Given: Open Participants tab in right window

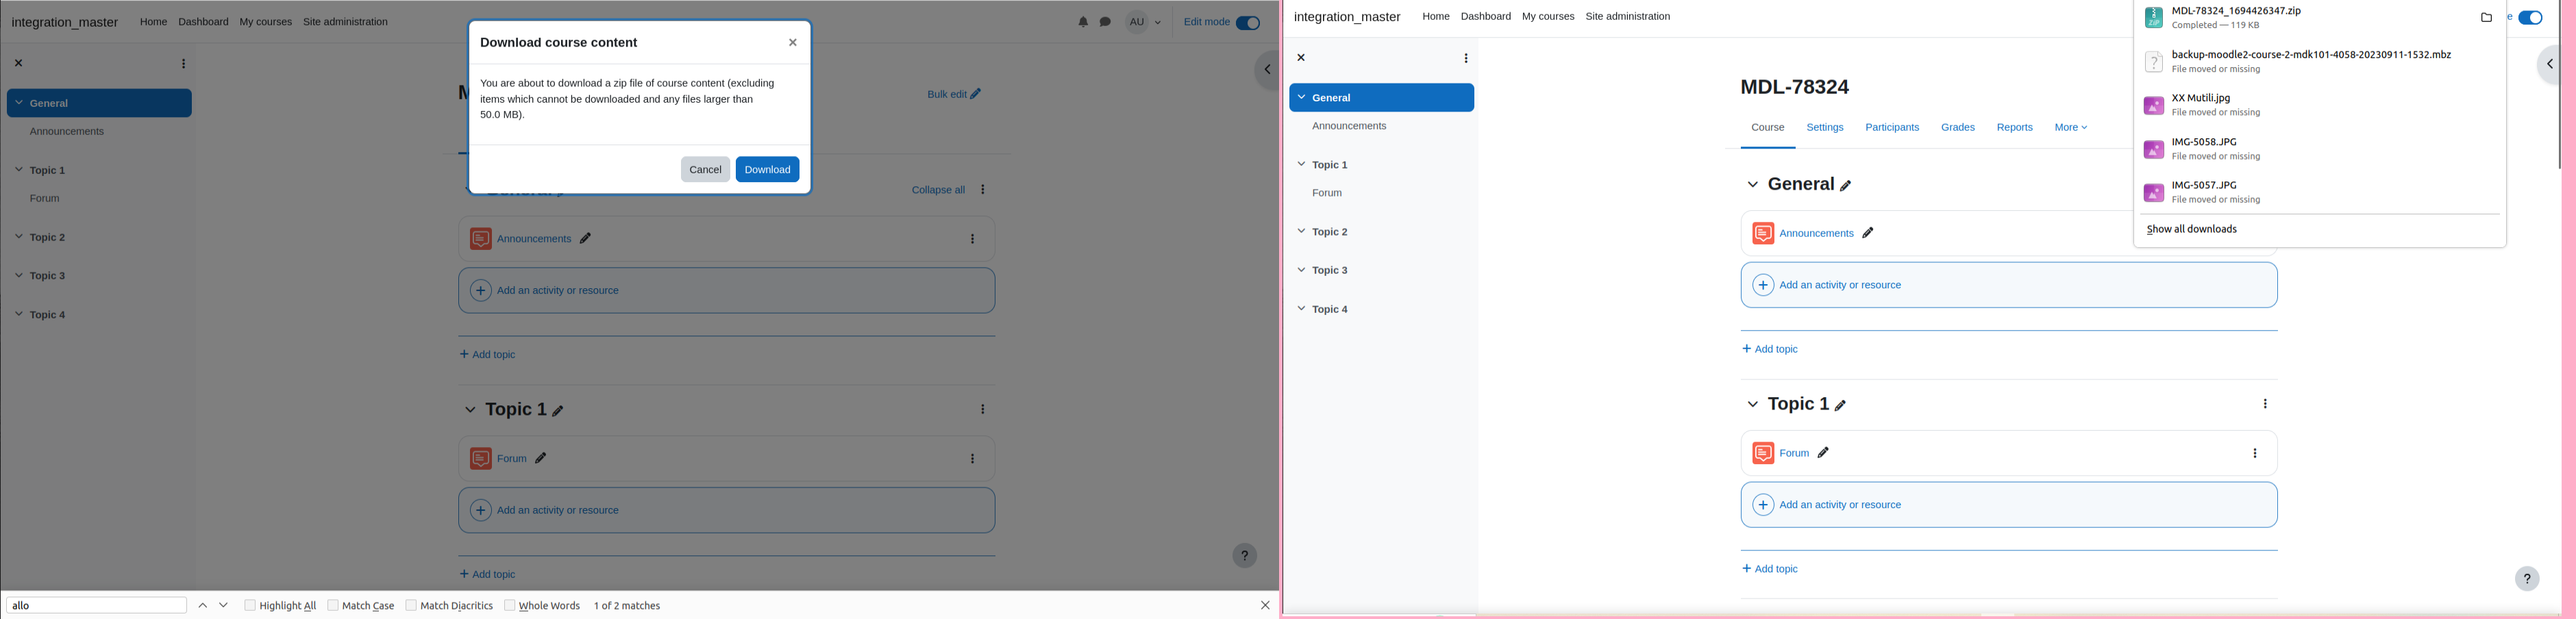Looking at the screenshot, I should [1892, 128].
